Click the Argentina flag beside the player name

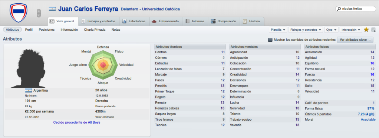pyautogui.click(x=52, y=9)
